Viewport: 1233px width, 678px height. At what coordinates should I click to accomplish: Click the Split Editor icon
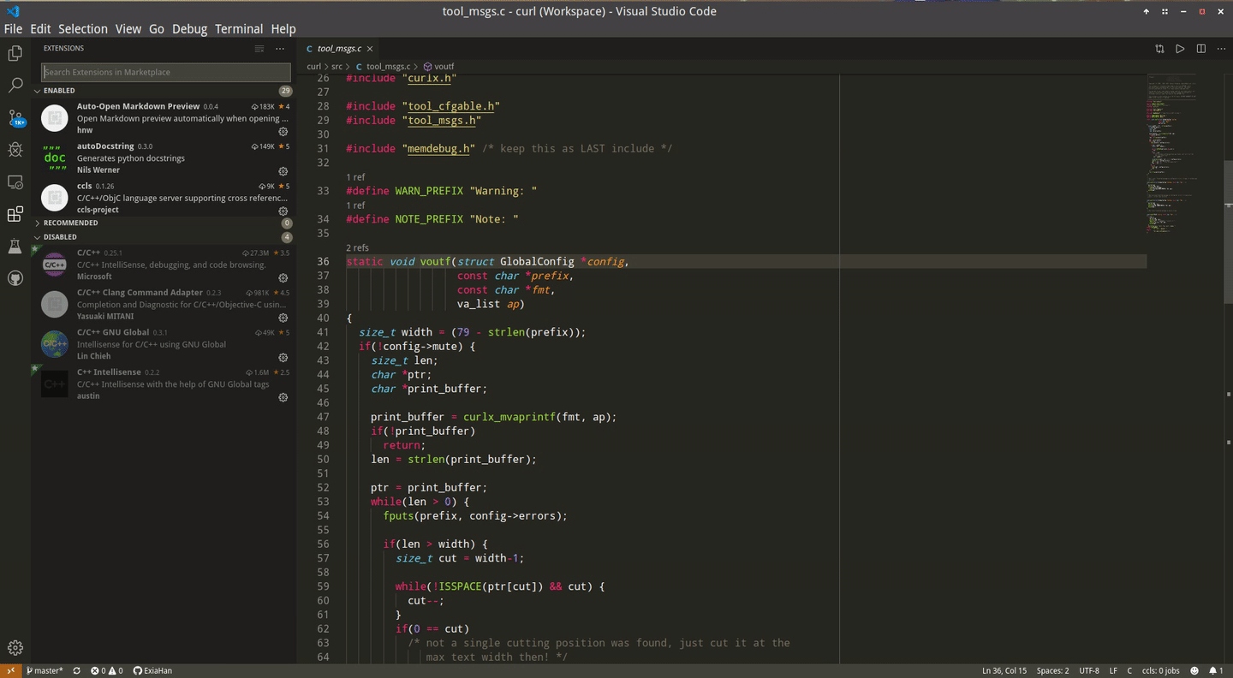(x=1200, y=49)
